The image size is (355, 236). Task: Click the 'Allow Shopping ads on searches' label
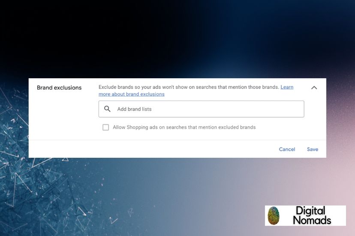(184, 127)
